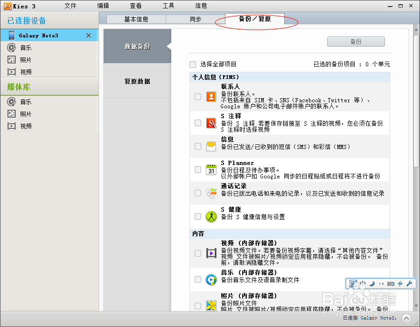
Task: Click the 联系人 contacts backup icon
Action: point(211,97)
